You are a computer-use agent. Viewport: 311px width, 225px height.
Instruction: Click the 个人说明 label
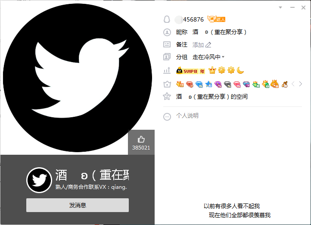[187, 116]
